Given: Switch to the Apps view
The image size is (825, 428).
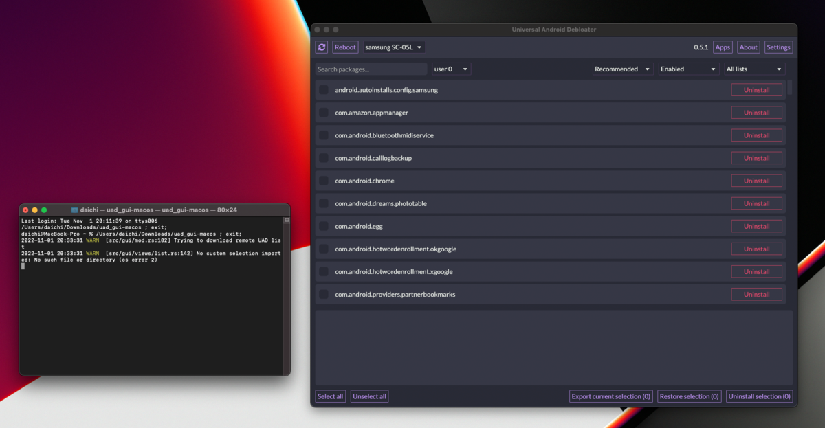Looking at the screenshot, I should click(x=723, y=47).
